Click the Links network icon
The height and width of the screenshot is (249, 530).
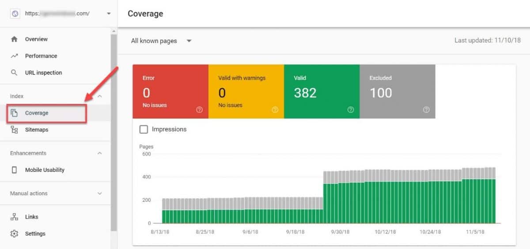coord(15,217)
